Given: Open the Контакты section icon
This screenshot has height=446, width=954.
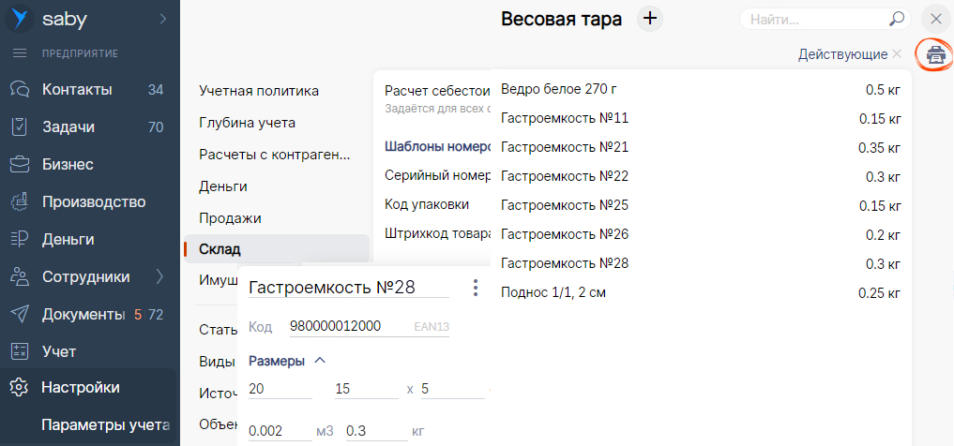Looking at the screenshot, I should tap(20, 90).
